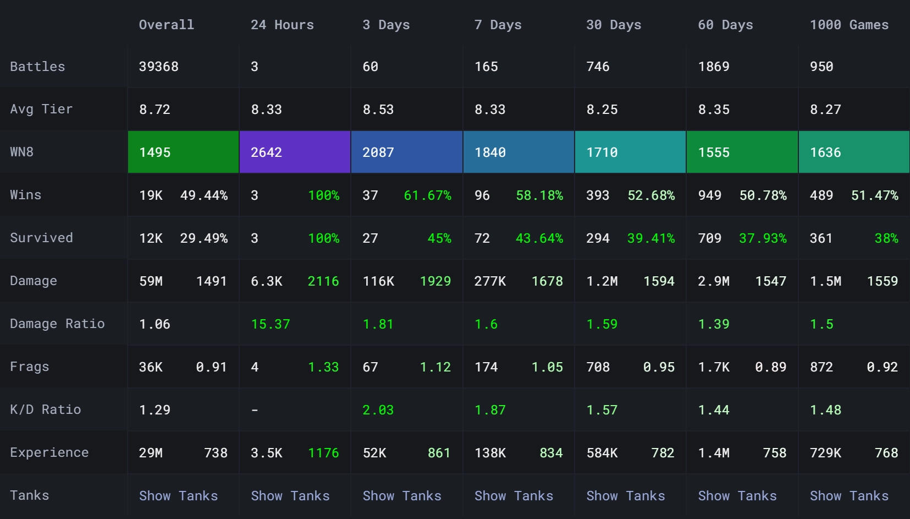Open Show Tanks link under 60 Days column
Image resolution: width=910 pixels, height=519 pixels.
pos(737,496)
